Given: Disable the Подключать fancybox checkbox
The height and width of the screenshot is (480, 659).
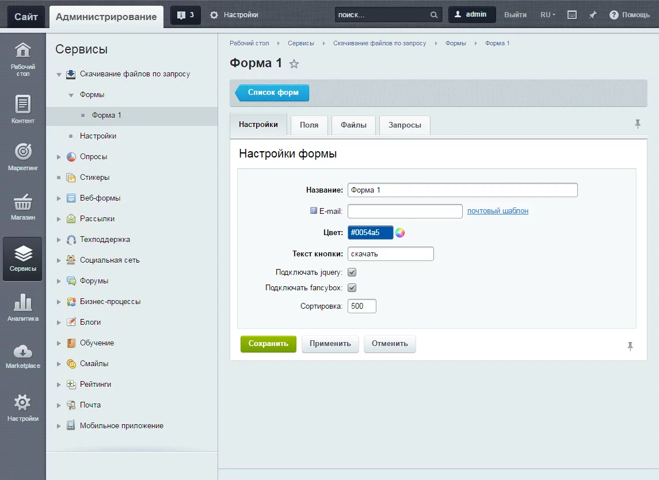Looking at the screenshot, I should [352, 288].
